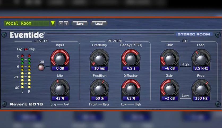
Task: Click the -2 dB low gain value display
Action: click(x=170, y=98)
